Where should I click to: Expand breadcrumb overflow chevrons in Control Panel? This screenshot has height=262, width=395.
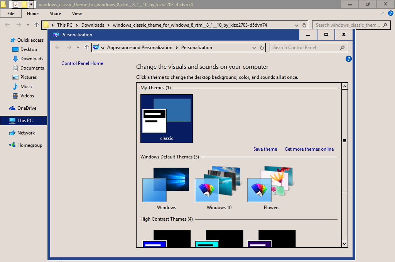(x=103, y=48)
